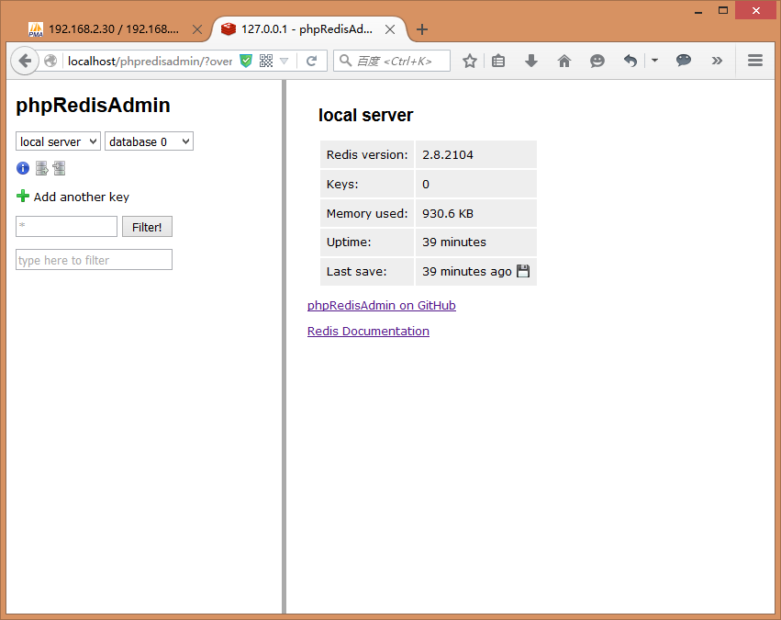Open the Redis Documentation link
Image resolution: width=781 pixels, height=620 pixels.
click(x=368, y=331)
